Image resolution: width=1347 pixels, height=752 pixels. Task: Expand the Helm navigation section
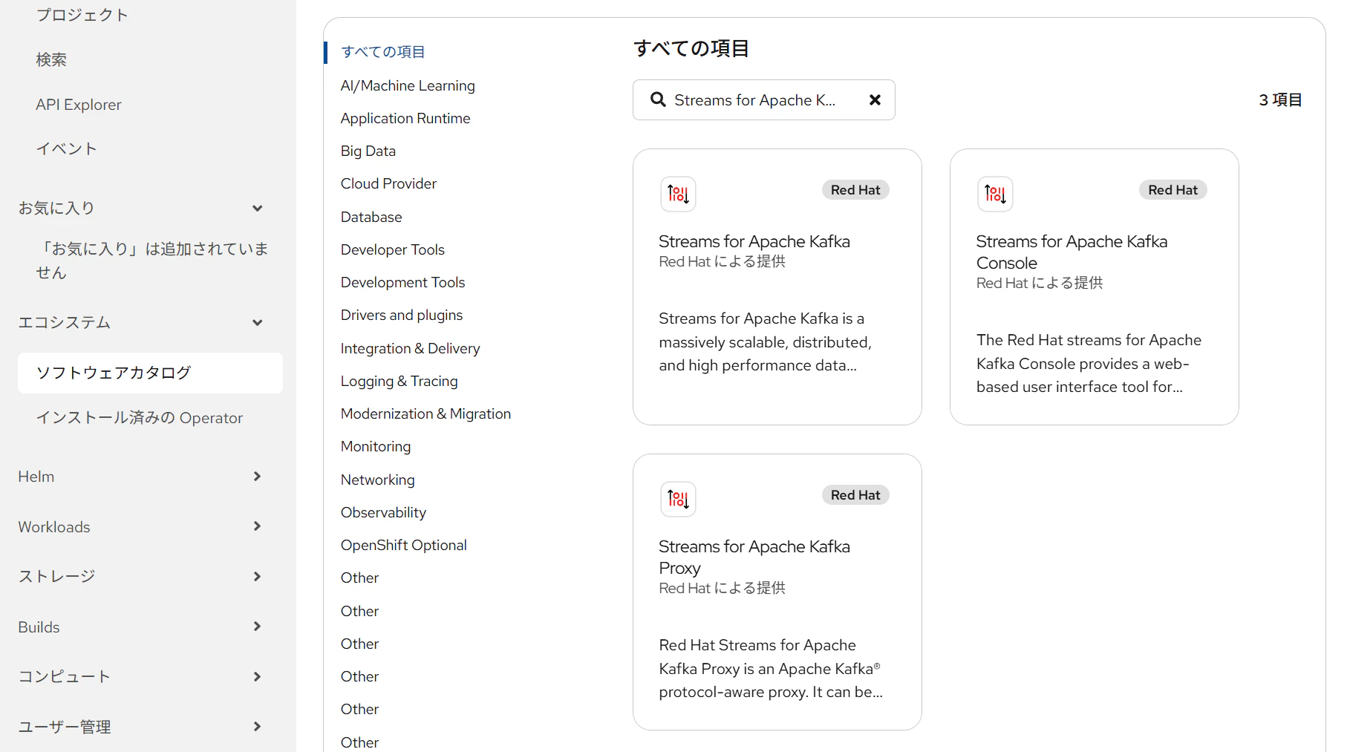257,477
